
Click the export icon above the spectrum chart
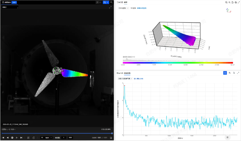[234, 73]
